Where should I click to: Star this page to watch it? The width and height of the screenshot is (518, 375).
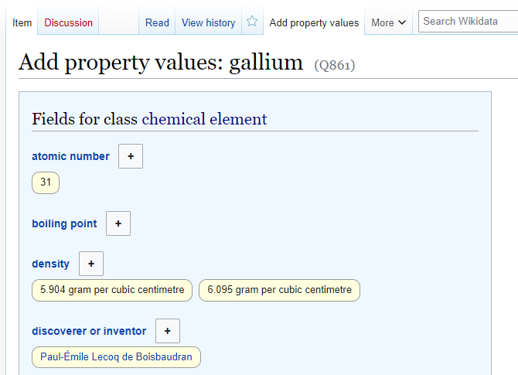(252, 22)
